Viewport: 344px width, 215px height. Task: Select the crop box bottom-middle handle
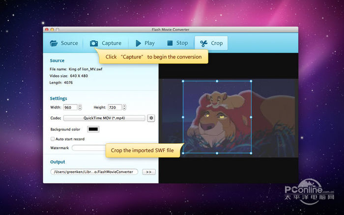tap(217, 153)
